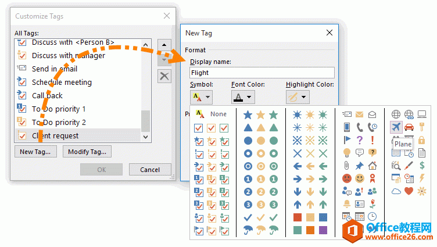This screenshot has height=247, width=437.
Task: Click the New Tag... button
Action: [x=35, y=152]
